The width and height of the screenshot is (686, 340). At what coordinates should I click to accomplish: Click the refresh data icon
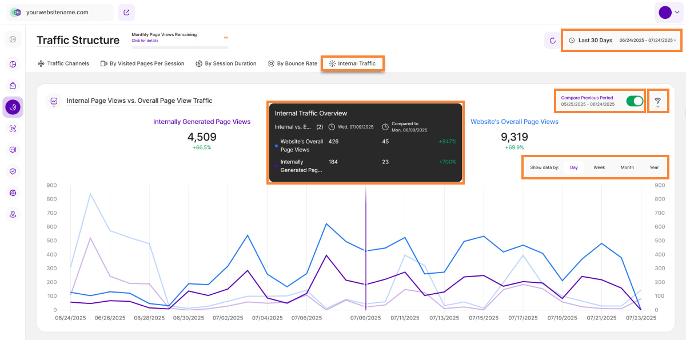click(552, 41)
